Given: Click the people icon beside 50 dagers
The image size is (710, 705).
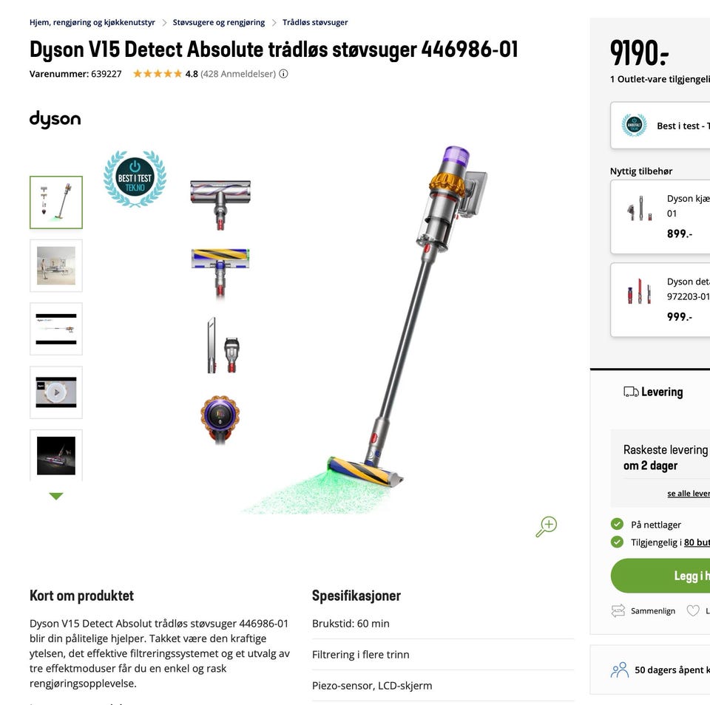Looking at the screenshot, I should point(620,670).
